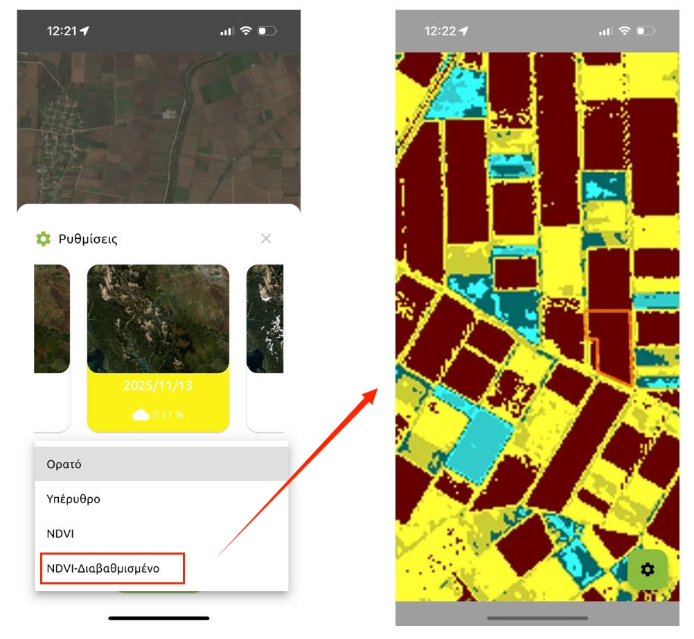This screenshot has width=694, height=639.
Task: Tap the partially visible next image card on right
Action: coord(265,318)
